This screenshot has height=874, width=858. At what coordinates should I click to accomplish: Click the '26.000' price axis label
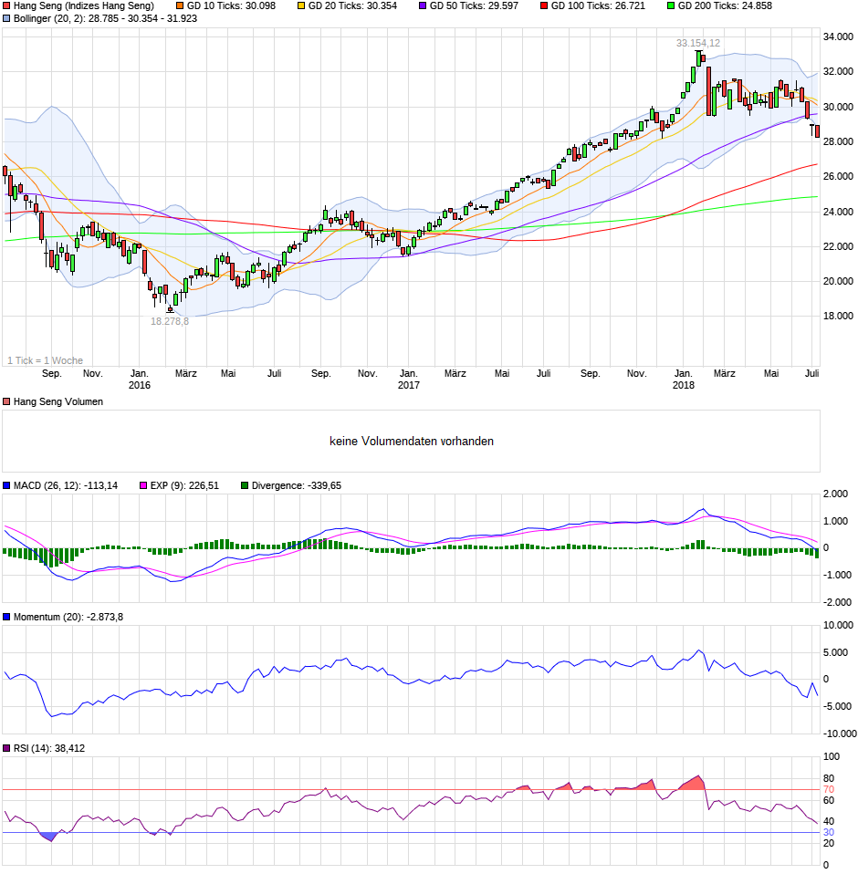(838, 177)
